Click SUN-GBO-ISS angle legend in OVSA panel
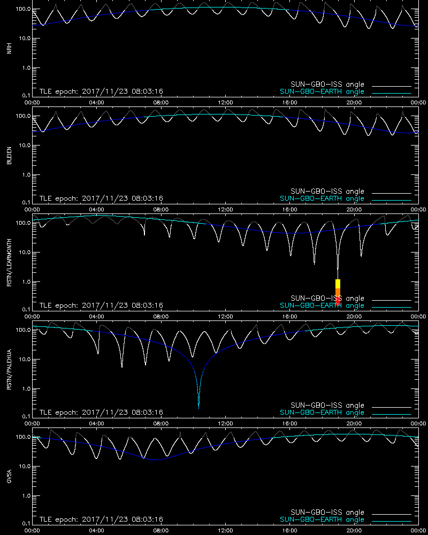428x535 pixels. [327, 512]
